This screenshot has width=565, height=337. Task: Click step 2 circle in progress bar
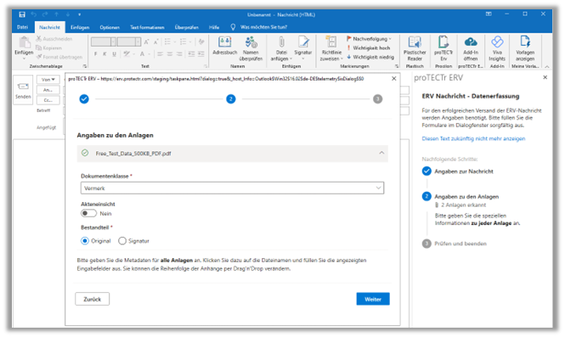231,98
